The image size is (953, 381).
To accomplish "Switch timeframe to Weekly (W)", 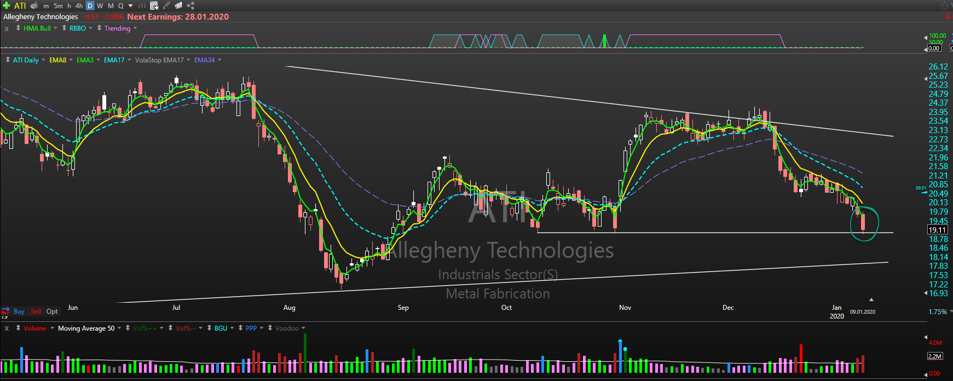I will point(100,6).
